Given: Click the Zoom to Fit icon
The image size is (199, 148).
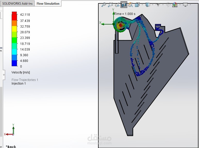Looking at the screenshot, I should click(x=104, y=5).
